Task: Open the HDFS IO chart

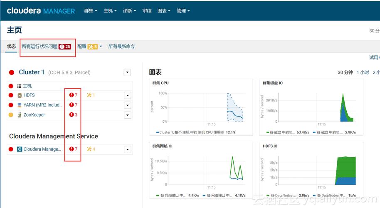Action: point(311,171)
